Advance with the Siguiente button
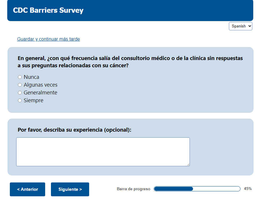 point(70,189)
